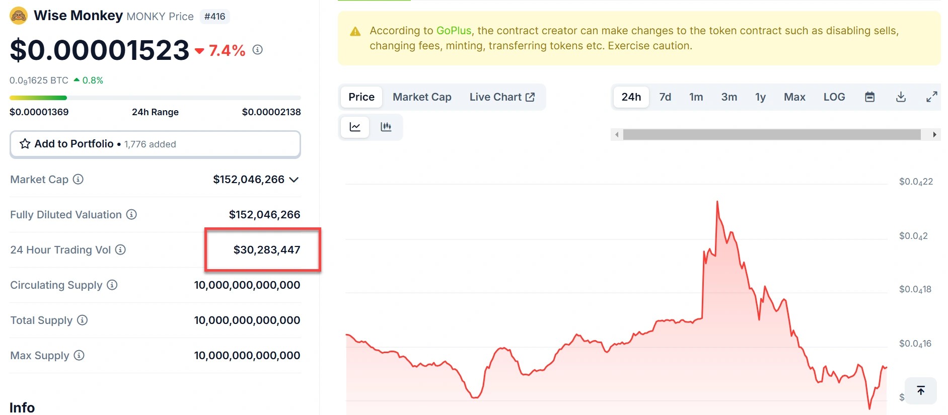This screenshot has height=415, width=948.
Task: Expand chart to fullscreen
Action: point(931,97)
